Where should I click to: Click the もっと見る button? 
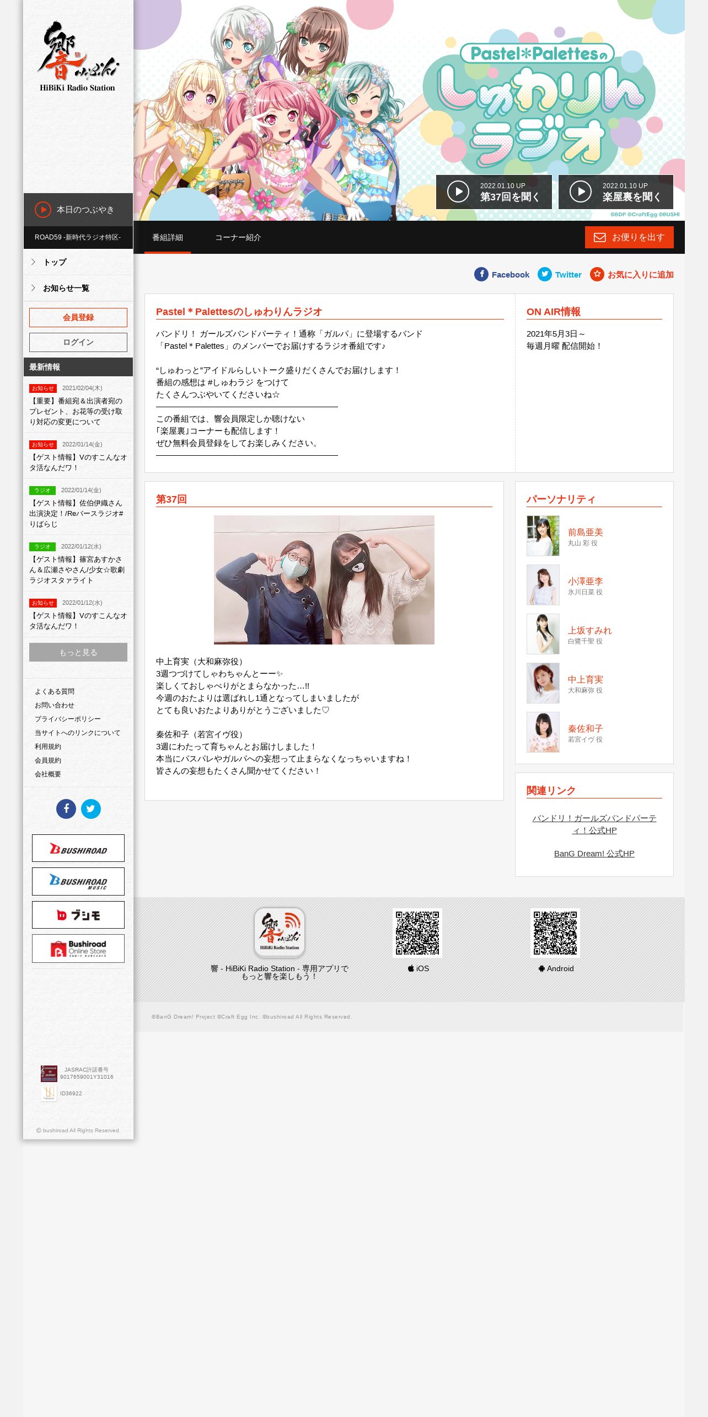click(78, 652)
